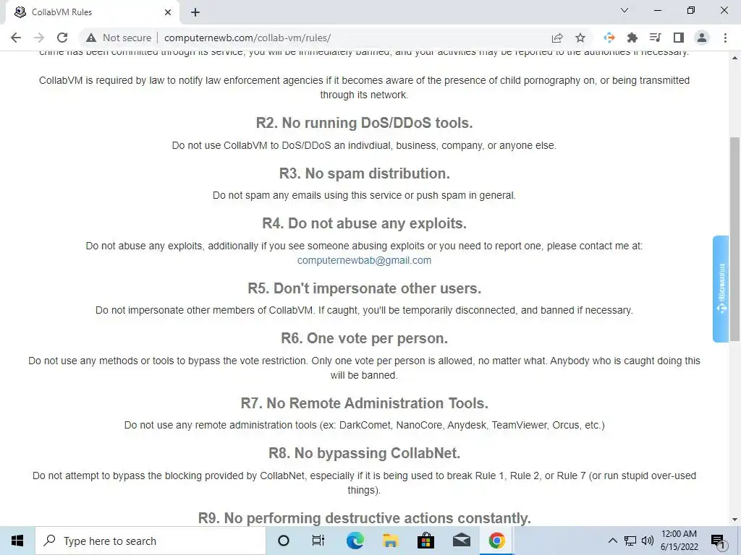Open the volume speaker tray icon
Viewport: 741px width, 555px height.
tap(648, 541)
